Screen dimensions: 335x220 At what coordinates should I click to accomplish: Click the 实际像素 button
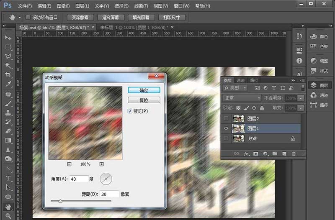point(80,18)
